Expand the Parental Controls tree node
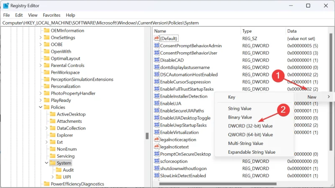This screenshot has width=335, height=188. [40, 66]
